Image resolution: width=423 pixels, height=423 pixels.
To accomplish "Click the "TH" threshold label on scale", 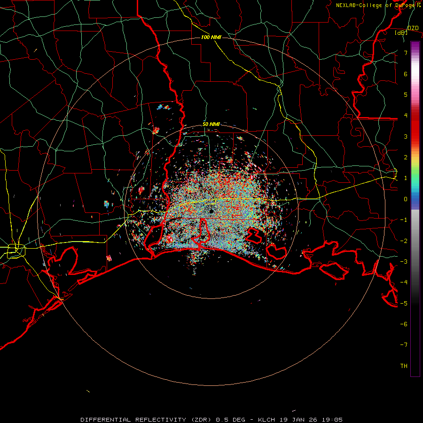I will [404, 366].
